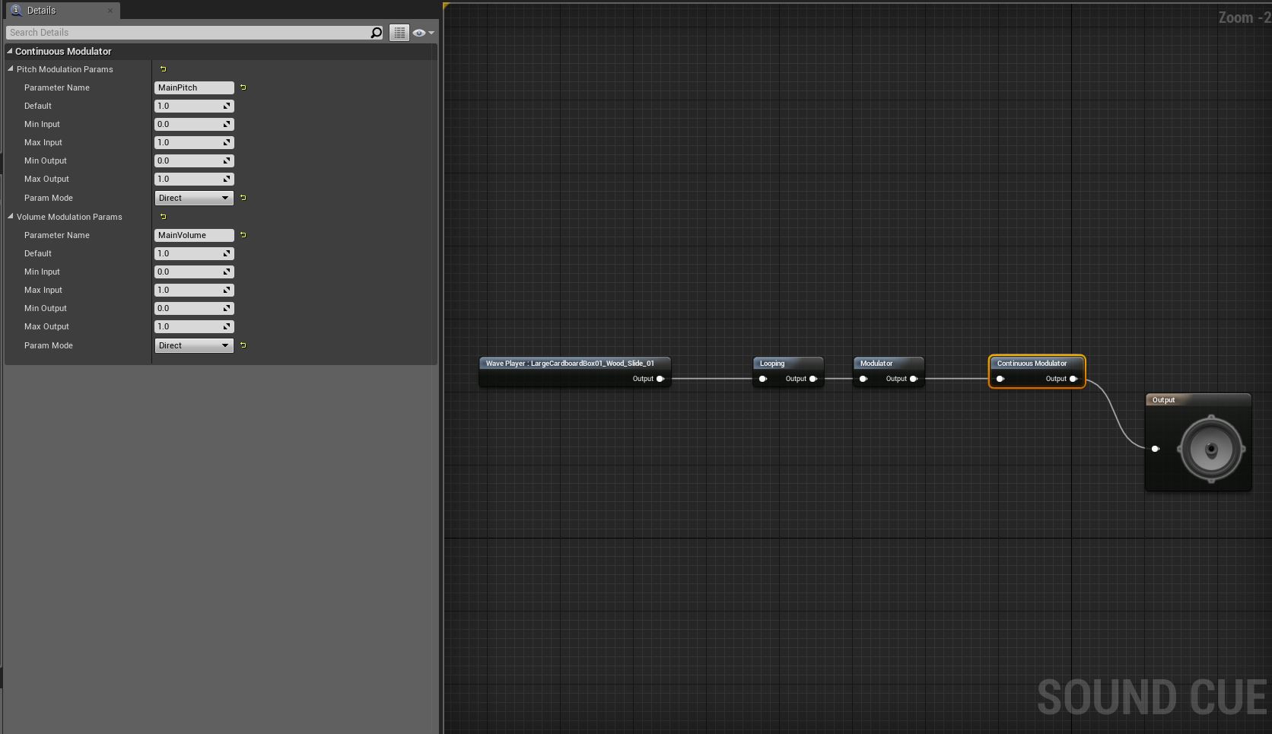Collapse the Volume Modulation Params section
The image size is (1272, 734).
11,217
